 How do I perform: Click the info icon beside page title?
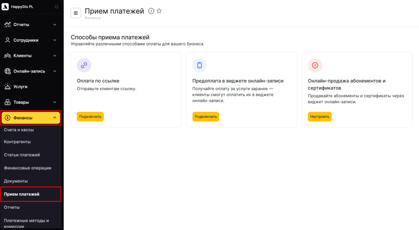151,11
